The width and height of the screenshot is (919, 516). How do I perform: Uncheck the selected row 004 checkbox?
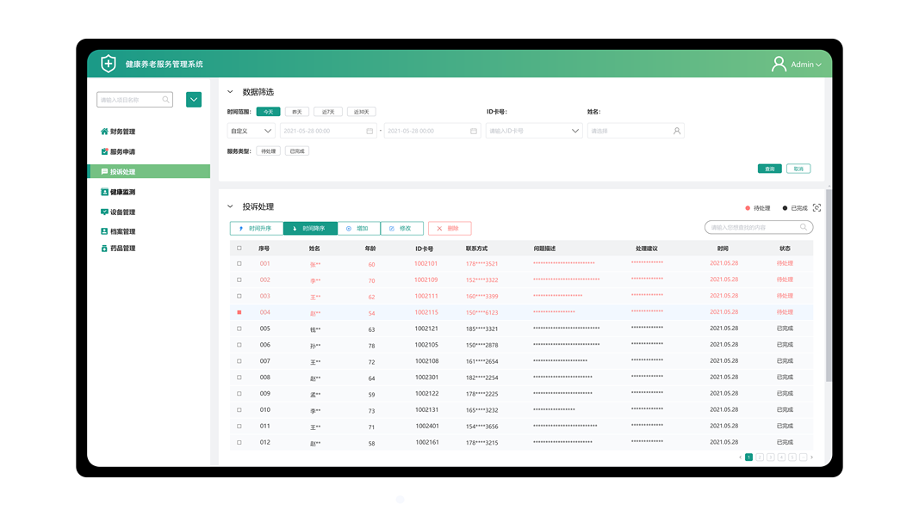click(x=239, y=312)
